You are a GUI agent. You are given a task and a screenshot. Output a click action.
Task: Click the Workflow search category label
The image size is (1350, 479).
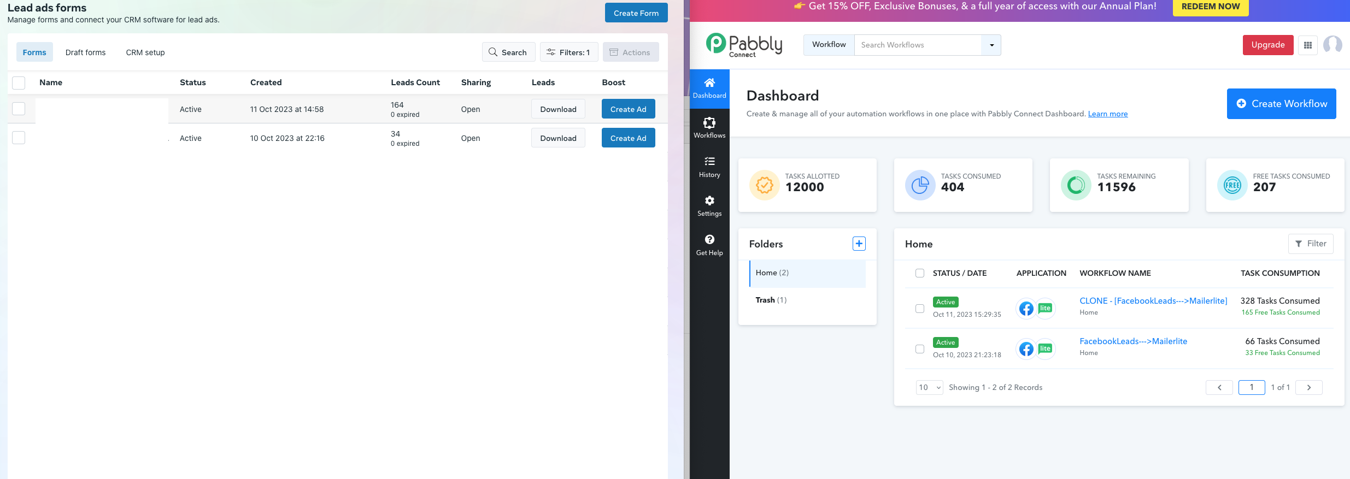(829, 45)
